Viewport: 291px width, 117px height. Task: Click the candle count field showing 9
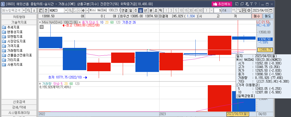pos(218,10)
